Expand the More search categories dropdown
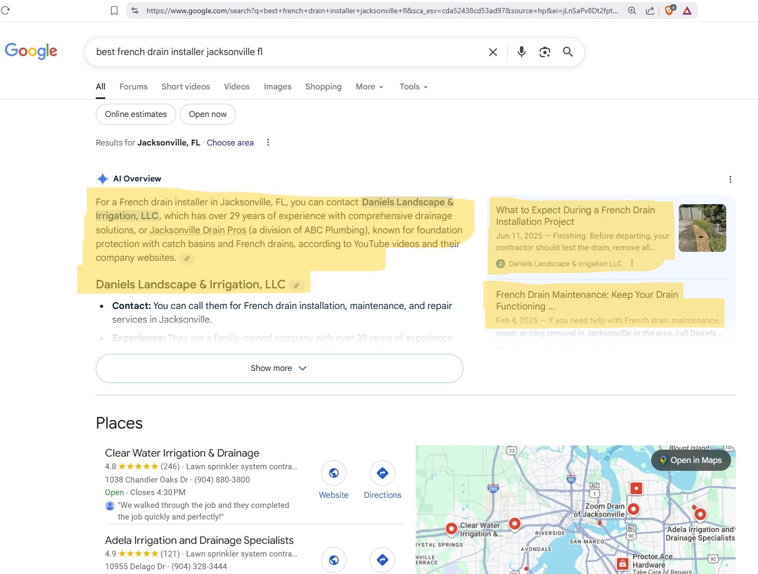758x574 pixels. pyautogui.click(x=369, y=87)
